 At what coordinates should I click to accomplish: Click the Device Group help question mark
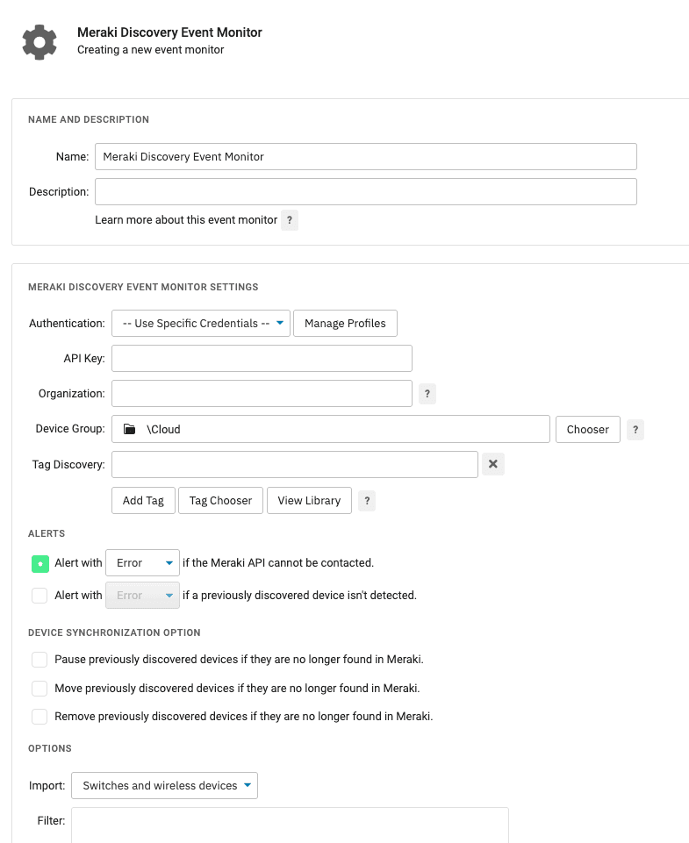click(635, 429)
